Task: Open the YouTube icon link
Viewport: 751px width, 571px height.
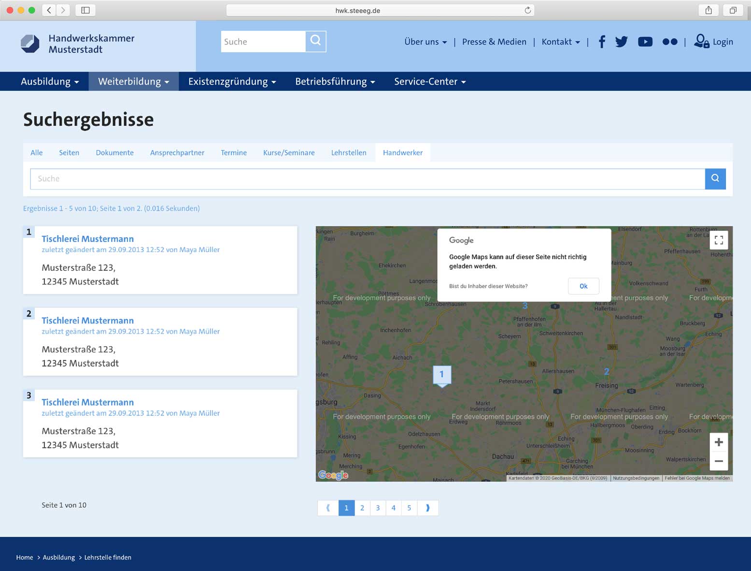Action: pos(645,42)
